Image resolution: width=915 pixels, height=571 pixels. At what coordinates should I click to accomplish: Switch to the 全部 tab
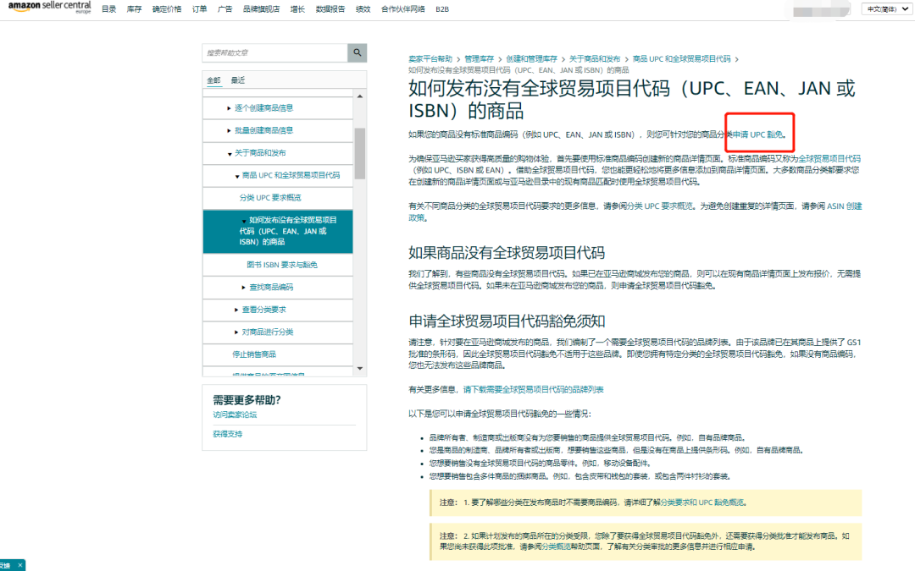(213, 80)
